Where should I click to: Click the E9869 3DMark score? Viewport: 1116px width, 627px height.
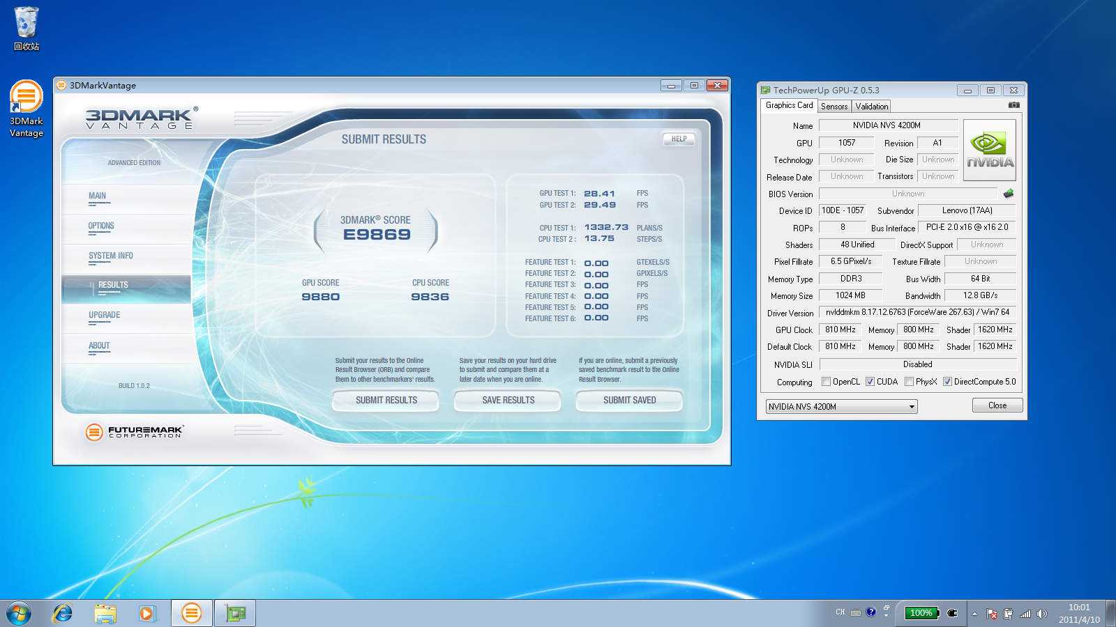(377, 235)
